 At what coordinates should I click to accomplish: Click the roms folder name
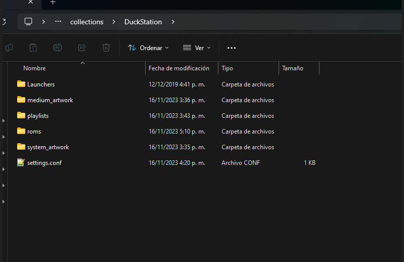(34, 132)
